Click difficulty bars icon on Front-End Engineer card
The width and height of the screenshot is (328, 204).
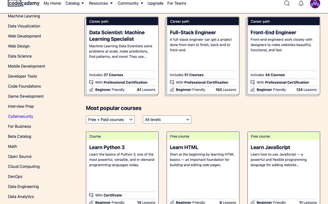[x=252, y=90]
